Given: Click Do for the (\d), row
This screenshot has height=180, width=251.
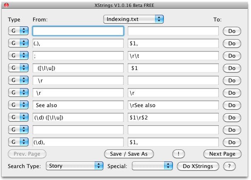Looking at the screenshot, I should point(232,142).
